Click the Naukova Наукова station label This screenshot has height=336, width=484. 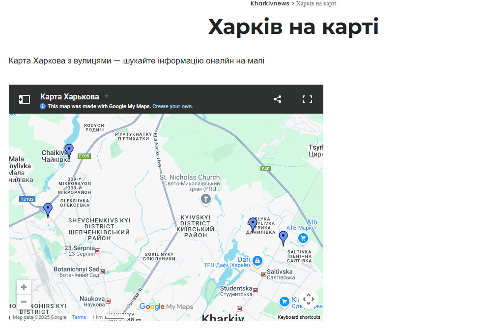(x=92, y=302)
